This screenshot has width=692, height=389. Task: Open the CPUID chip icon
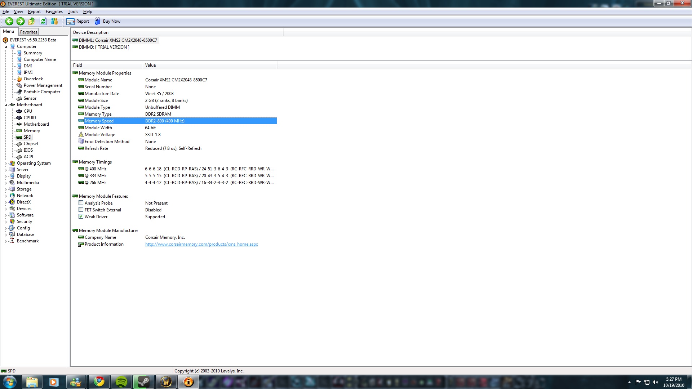pos(19,118)
